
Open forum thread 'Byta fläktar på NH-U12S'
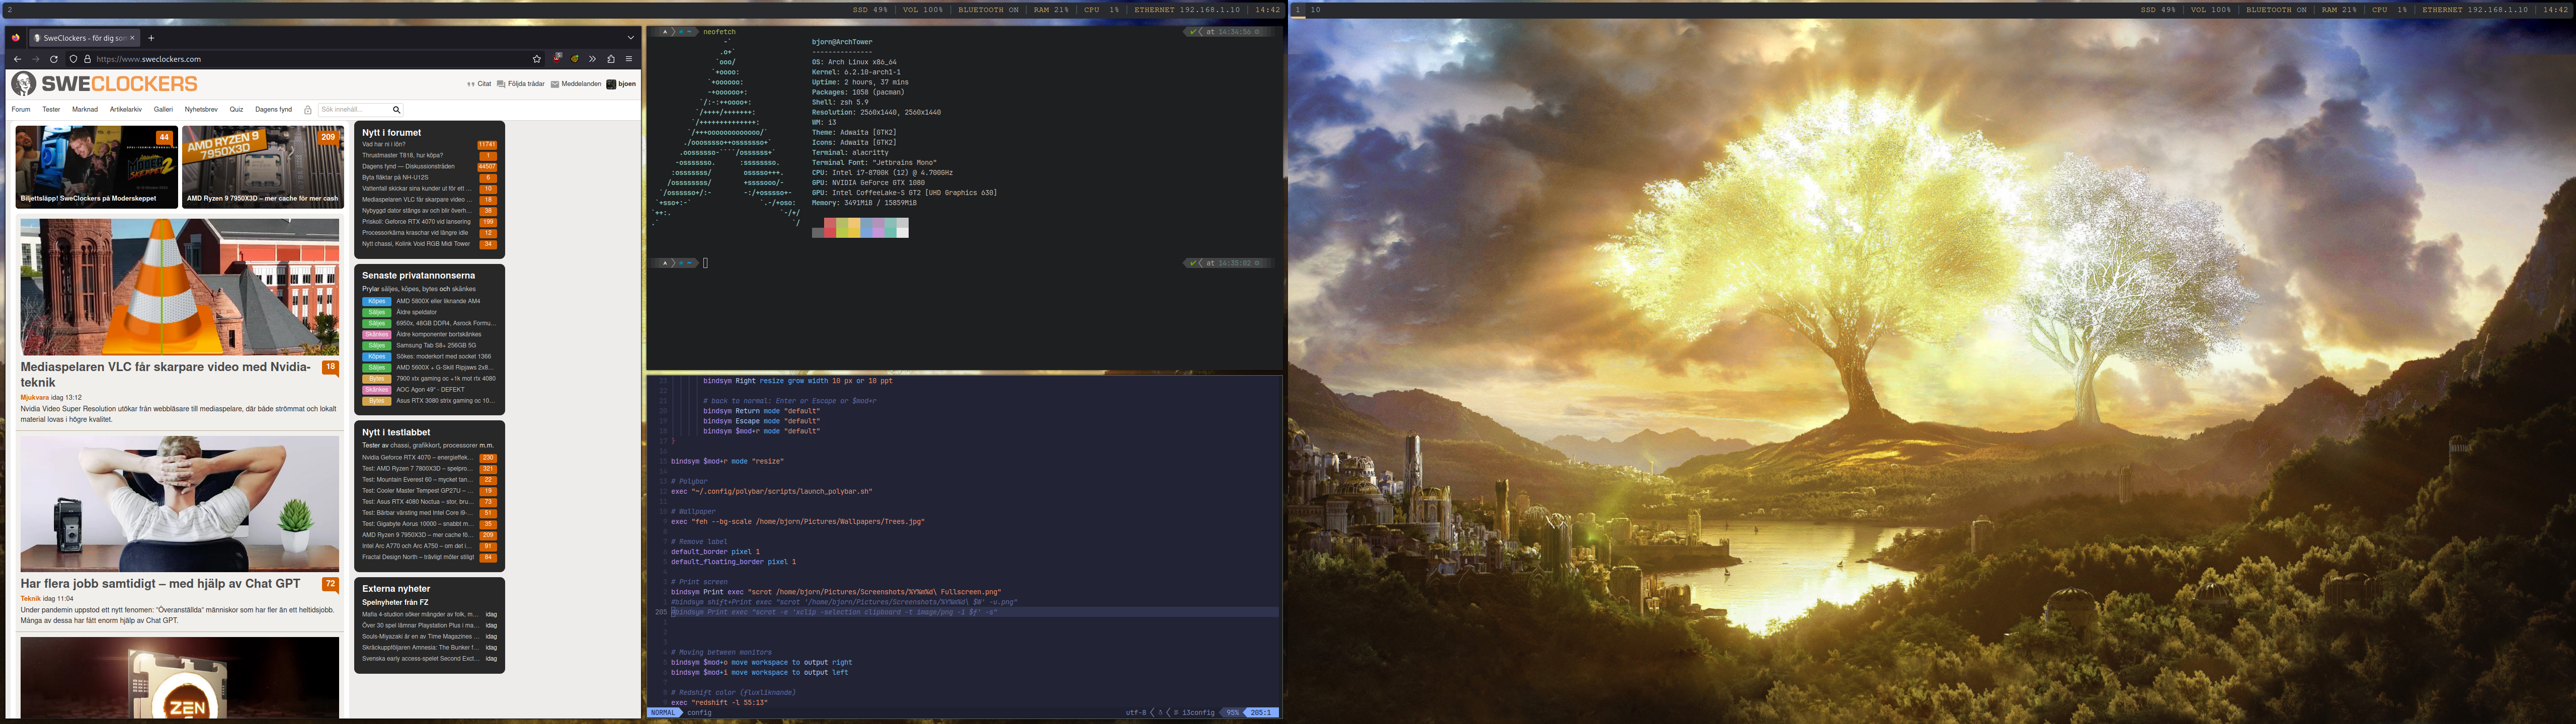coord(395,178)
